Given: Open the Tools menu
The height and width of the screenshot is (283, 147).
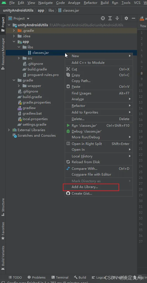Looking at the screenshot, I should 126,3.
